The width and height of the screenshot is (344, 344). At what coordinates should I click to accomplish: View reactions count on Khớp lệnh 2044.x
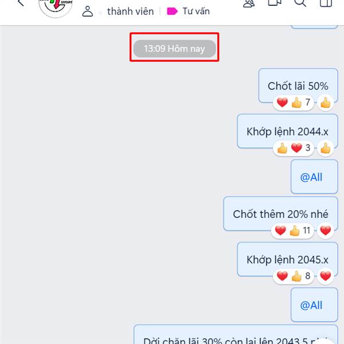coord(294,148)
